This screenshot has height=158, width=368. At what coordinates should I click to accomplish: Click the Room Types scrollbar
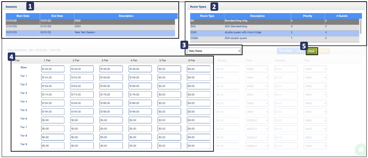(361, 27)
